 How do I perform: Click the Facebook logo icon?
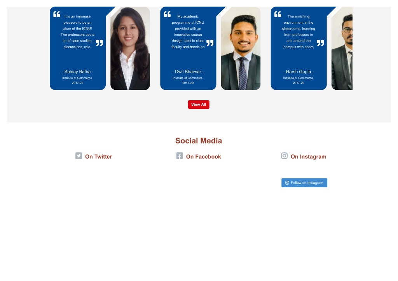(180, 155)
